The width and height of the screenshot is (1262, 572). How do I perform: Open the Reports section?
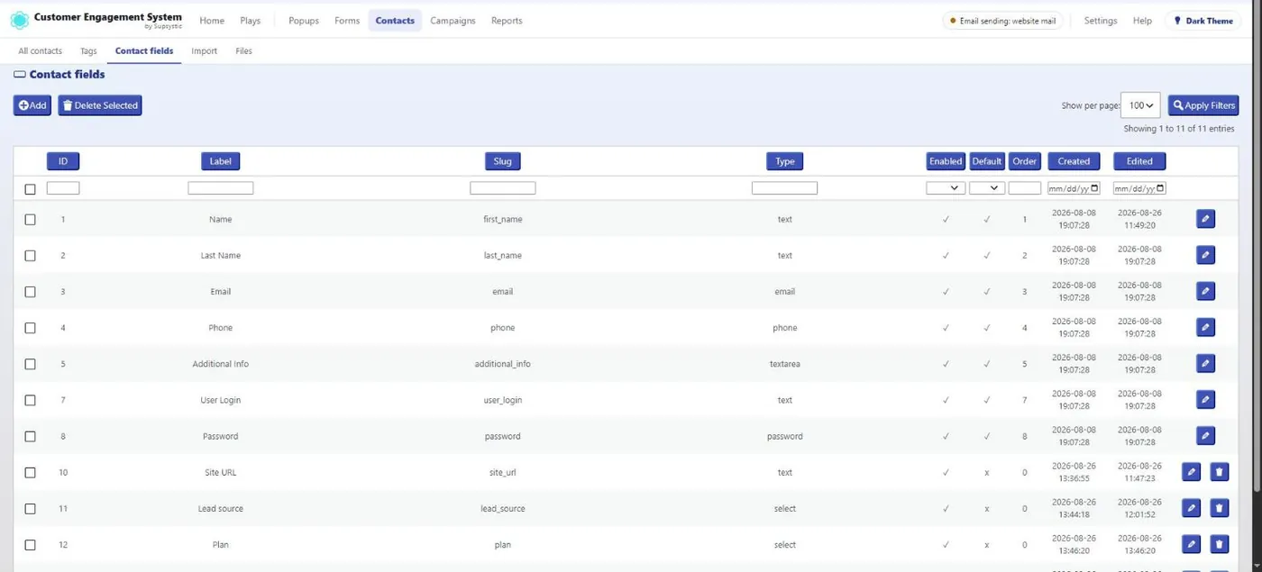pos(507,21)
